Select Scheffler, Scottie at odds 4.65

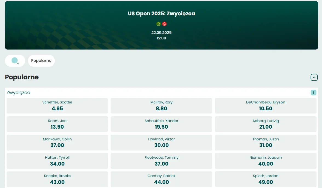57,106
